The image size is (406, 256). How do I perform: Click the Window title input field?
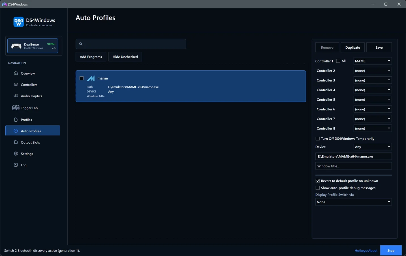tap(353, 166)
